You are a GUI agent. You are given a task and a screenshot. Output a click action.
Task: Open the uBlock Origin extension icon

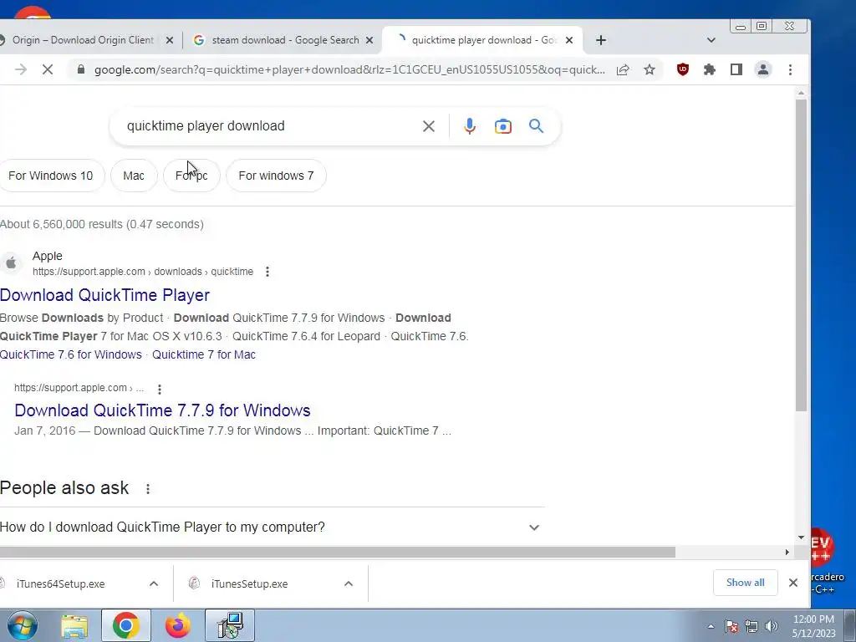(682, 69)
